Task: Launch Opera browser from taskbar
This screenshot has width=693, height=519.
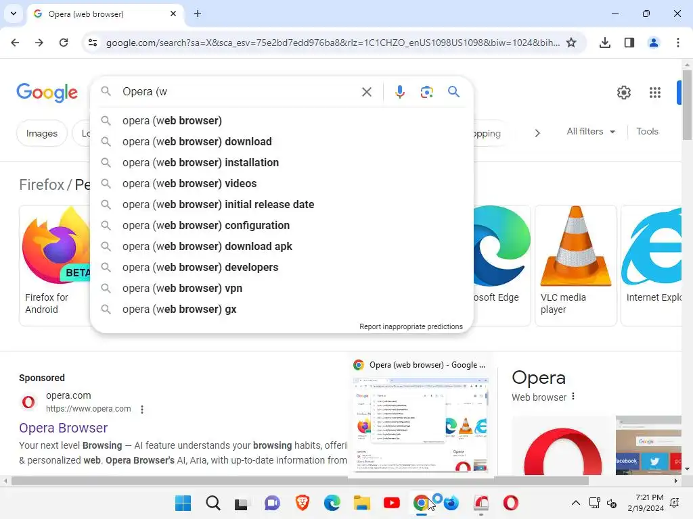Action: 510,503
